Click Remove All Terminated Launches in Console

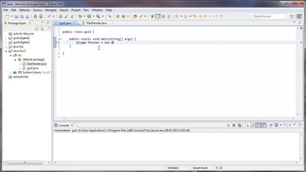coord(240,125)
